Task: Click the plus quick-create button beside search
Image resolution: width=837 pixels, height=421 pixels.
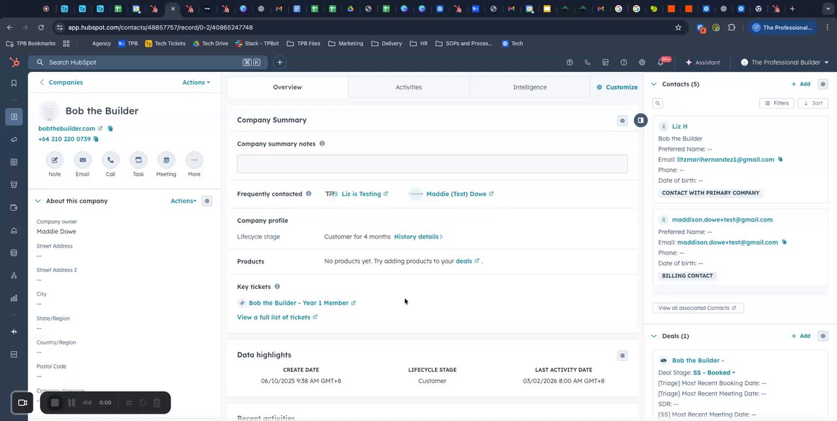Action: point(279,62)
